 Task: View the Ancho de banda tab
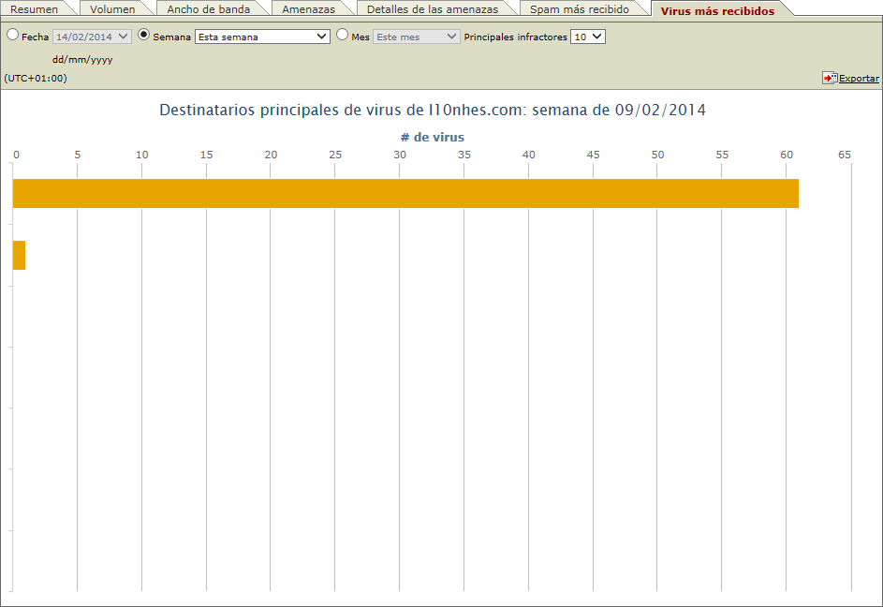click(x=207, y=8)
